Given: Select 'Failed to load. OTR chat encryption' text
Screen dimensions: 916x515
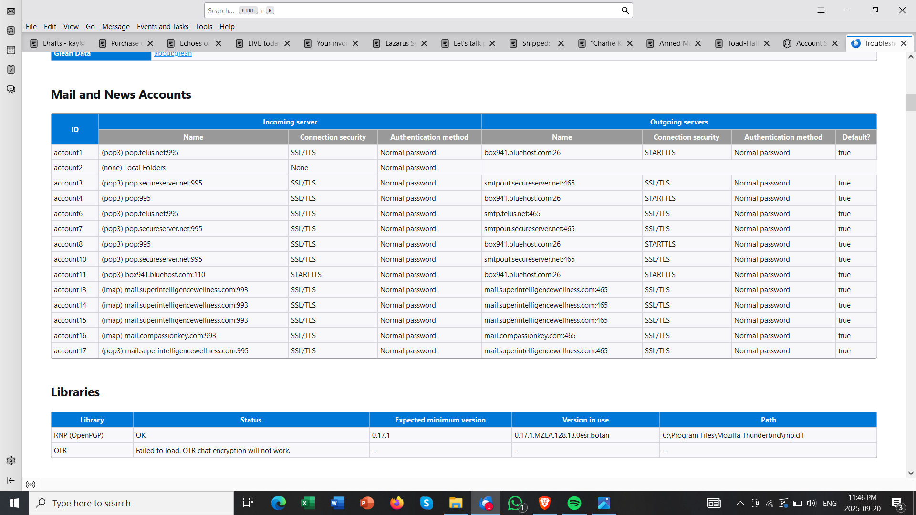Looking at the screenshot, I should point(213,451).
